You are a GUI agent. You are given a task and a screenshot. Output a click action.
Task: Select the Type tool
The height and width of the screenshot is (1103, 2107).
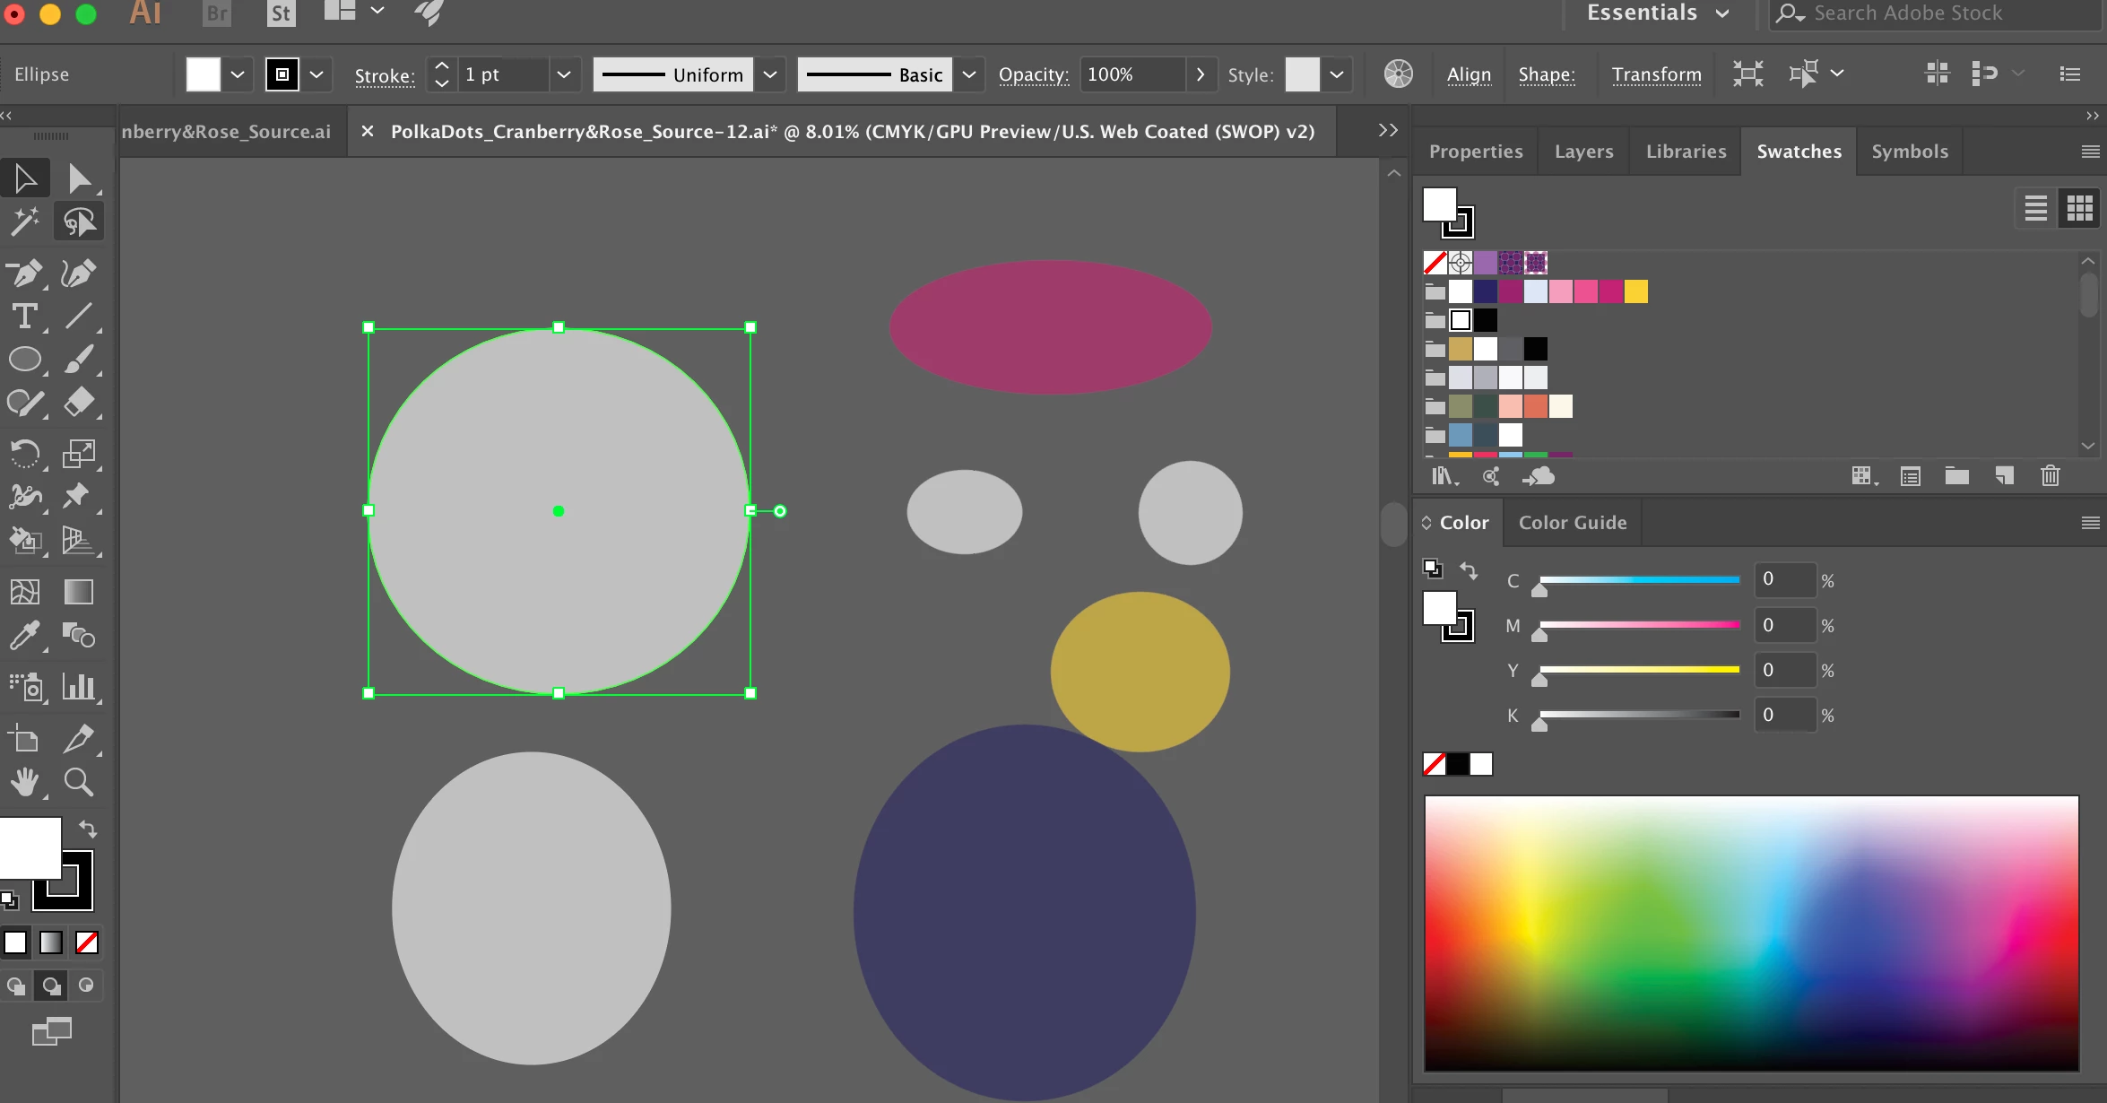point(24,317)
